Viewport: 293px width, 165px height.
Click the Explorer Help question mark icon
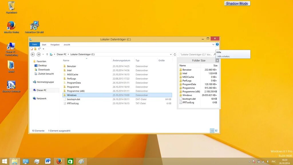tap(217, 44)
